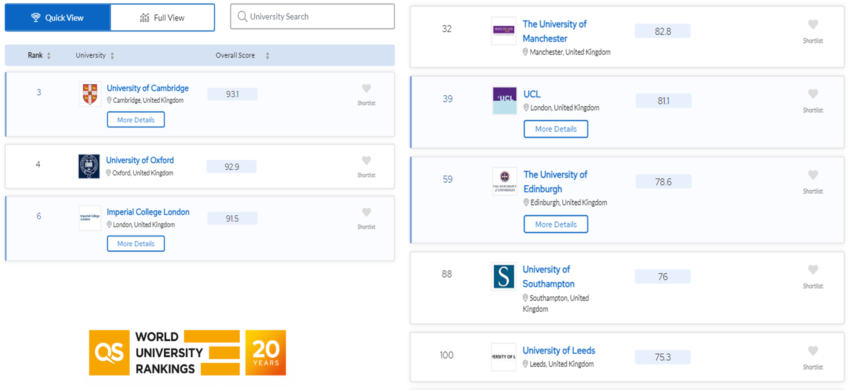Image resolution: width=851 pixels, height=390 pixels.
Task: Toggle shortlist heart for University of Leeds
Action: tap(813, 350)
